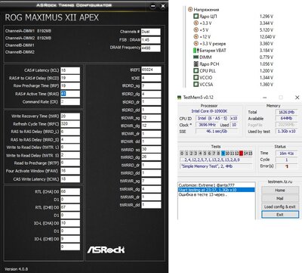Click the Mail button

click(280, 198)
